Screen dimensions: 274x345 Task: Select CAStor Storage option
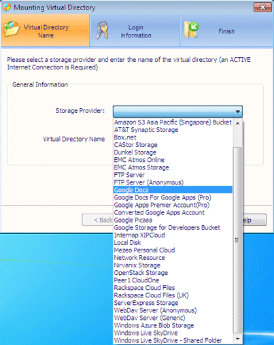point(173,145)
